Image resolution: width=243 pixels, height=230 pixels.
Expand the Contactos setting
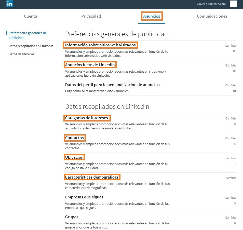tap(74, 138)
